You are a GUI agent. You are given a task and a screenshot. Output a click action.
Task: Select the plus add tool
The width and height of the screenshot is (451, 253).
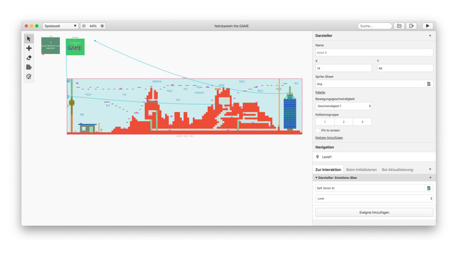29,48
